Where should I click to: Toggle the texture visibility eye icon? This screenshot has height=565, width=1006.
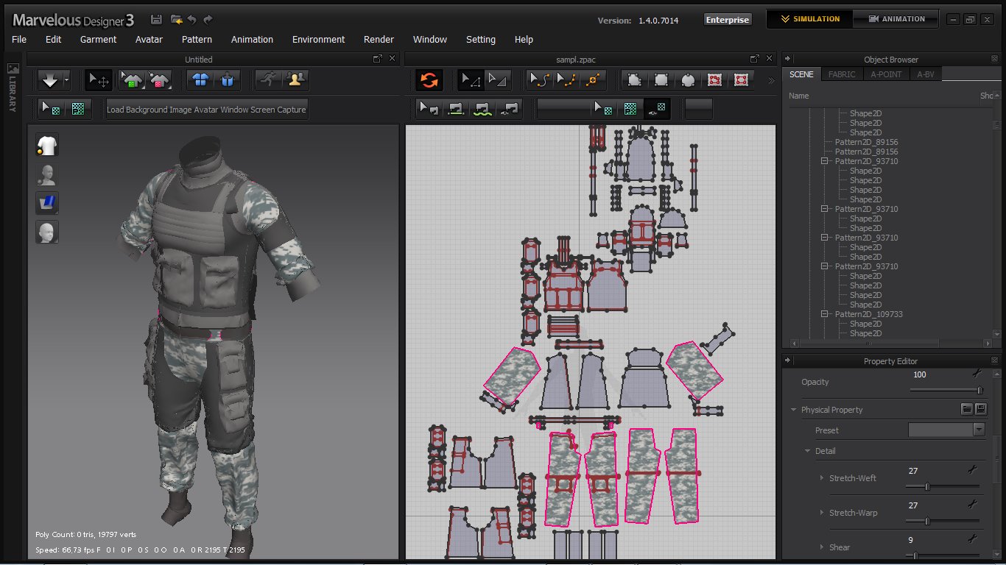click(658, 109)
